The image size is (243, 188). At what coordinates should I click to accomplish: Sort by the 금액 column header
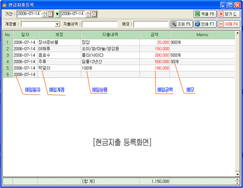coord(155,35)
